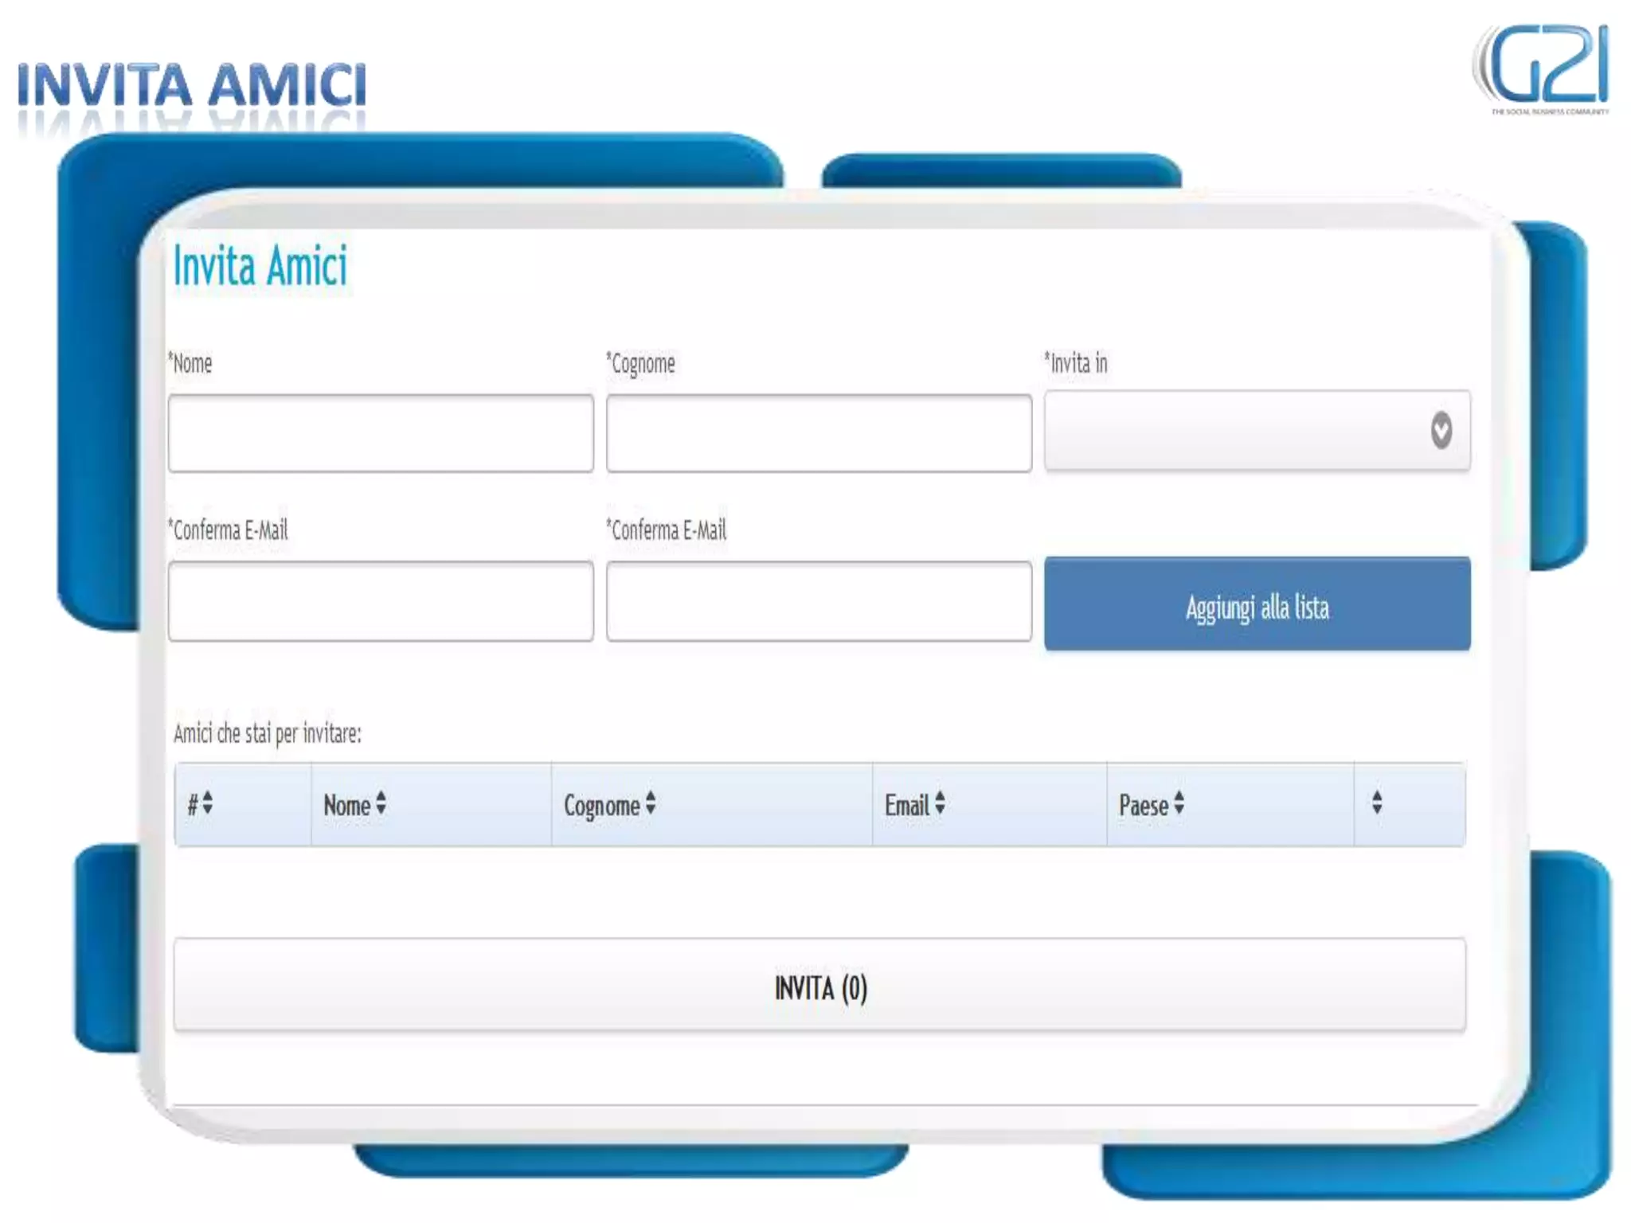Select the Cognome table column header
Screen dimensions: 1631x1223
coord(602,805)
